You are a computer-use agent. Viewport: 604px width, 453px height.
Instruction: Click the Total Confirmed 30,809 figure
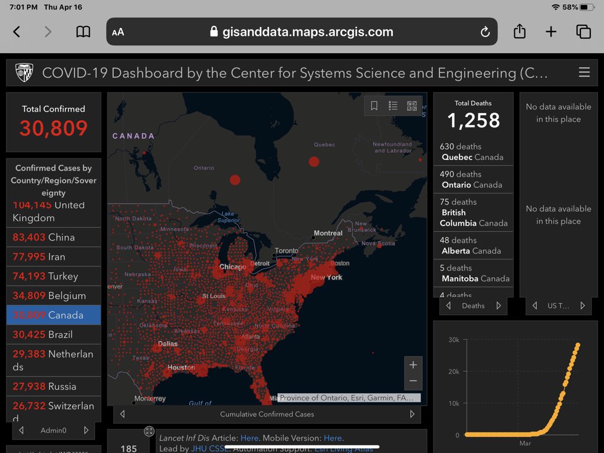[54, 128]
